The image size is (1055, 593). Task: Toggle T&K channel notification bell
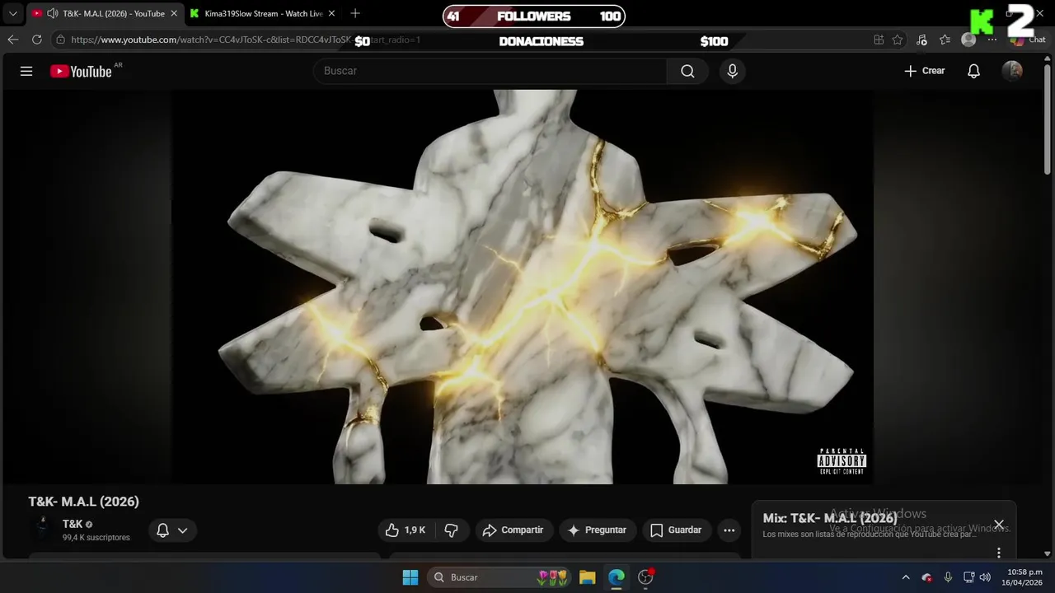click(x=163, y=530)
